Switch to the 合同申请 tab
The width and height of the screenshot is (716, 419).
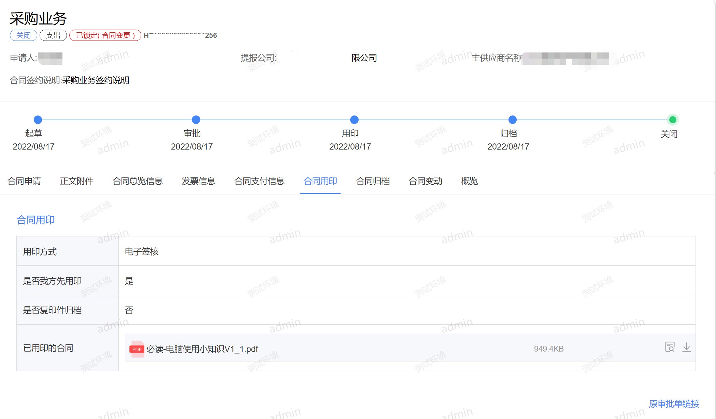(x=24, y=181)
